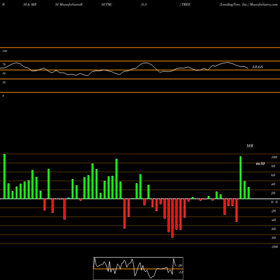Click the 30 level label on RSI axis
This screenshot has height=280, width=280.
click(x=4, y=82)
